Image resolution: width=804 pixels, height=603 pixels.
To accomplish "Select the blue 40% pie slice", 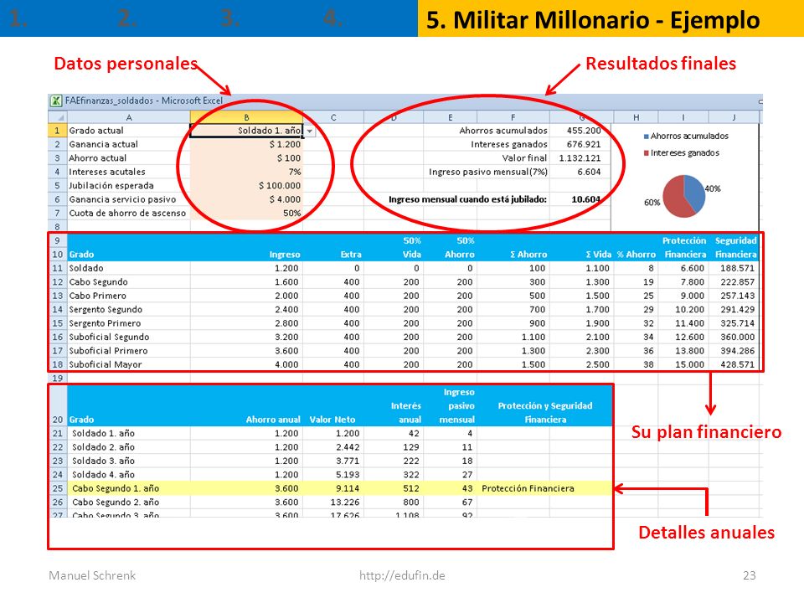I will pyautogui.click(x=695, y=192).
